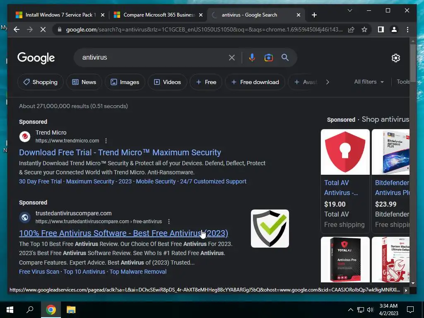Viewport: 424px width, 318px height.
Task: Open the Chrome profile avatar menu
Action: 394,29
